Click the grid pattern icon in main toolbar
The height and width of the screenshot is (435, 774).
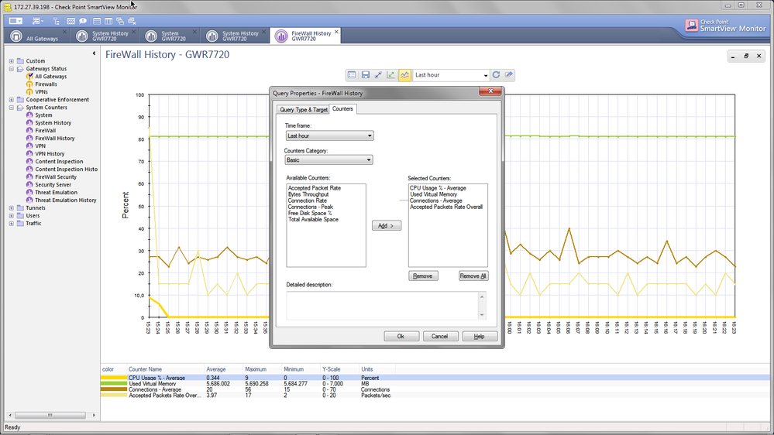click(71, 21)
